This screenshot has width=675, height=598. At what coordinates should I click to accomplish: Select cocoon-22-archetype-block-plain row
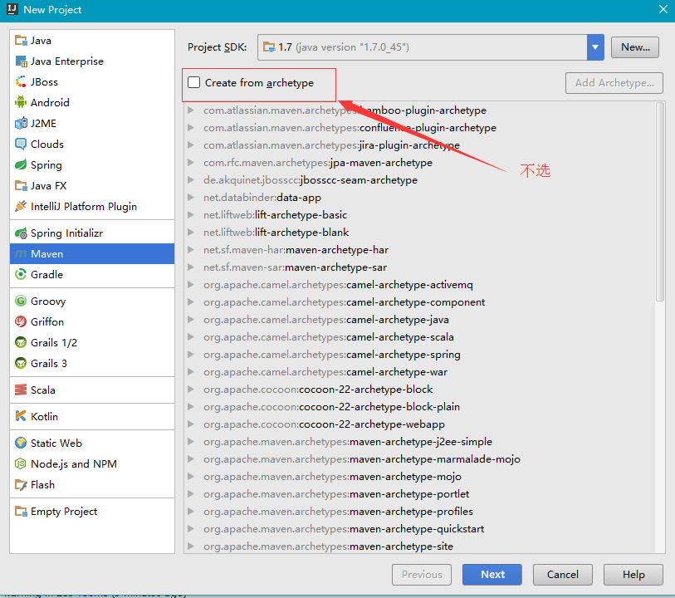[x=420, y=407]
